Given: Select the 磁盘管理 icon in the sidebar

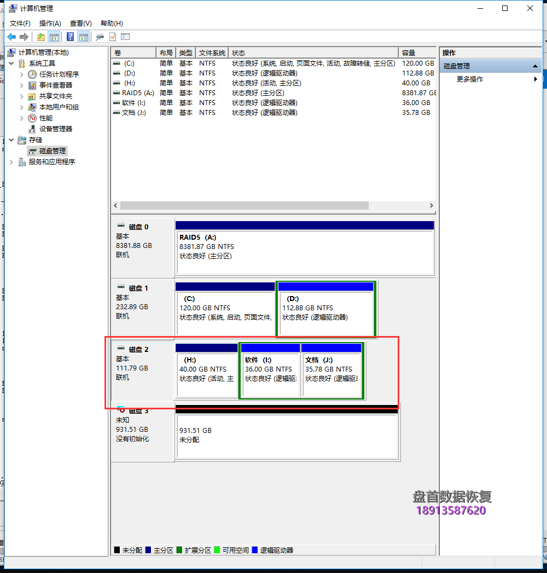Looking at the screenshot, I should coord(33,151).
